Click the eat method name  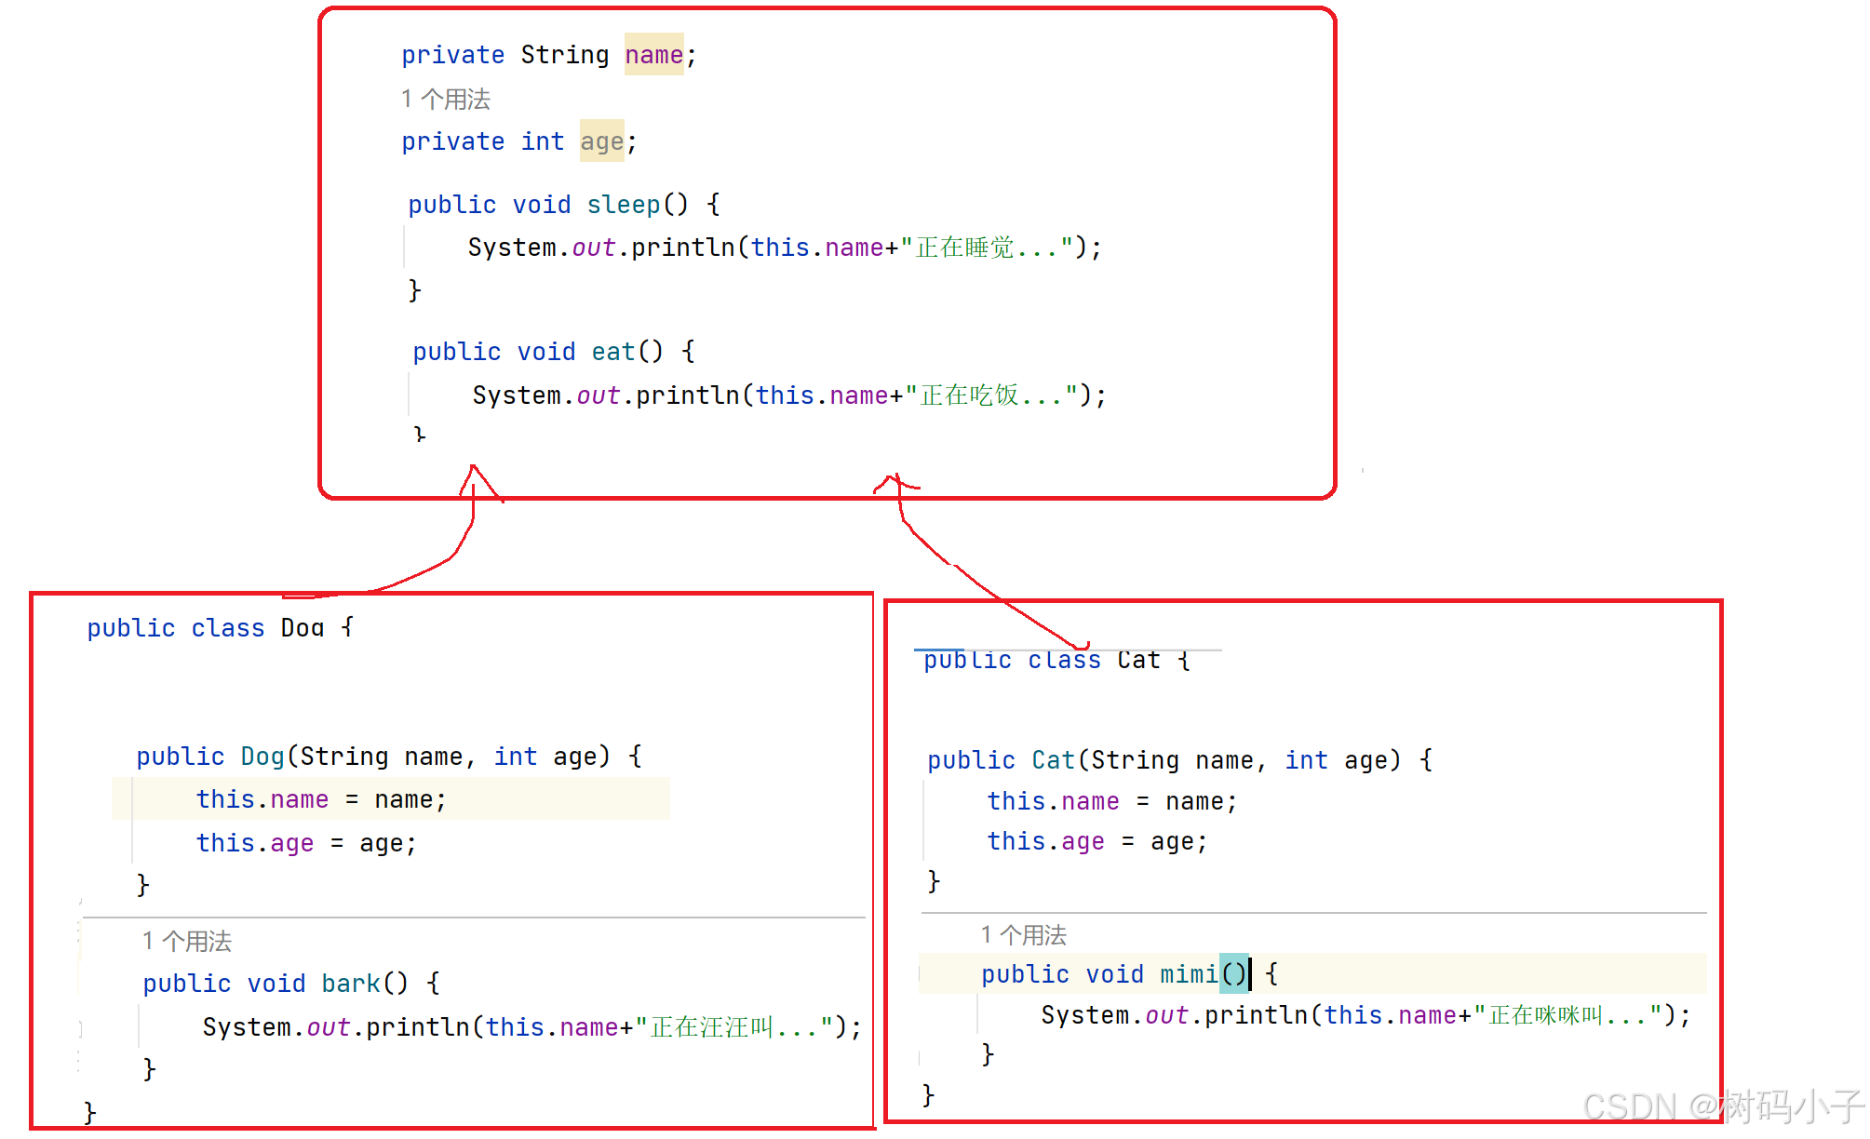coord(612,352)
